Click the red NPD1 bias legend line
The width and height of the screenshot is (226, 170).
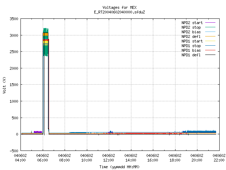tap(210, 50)
